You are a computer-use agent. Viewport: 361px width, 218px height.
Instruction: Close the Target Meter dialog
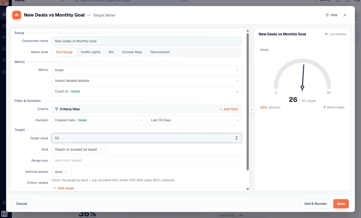coord(345,15)
